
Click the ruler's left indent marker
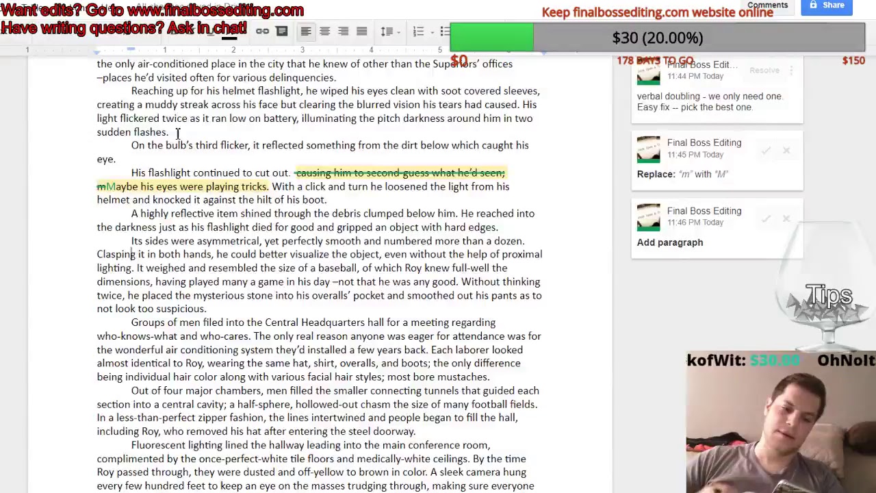(96, 52)
